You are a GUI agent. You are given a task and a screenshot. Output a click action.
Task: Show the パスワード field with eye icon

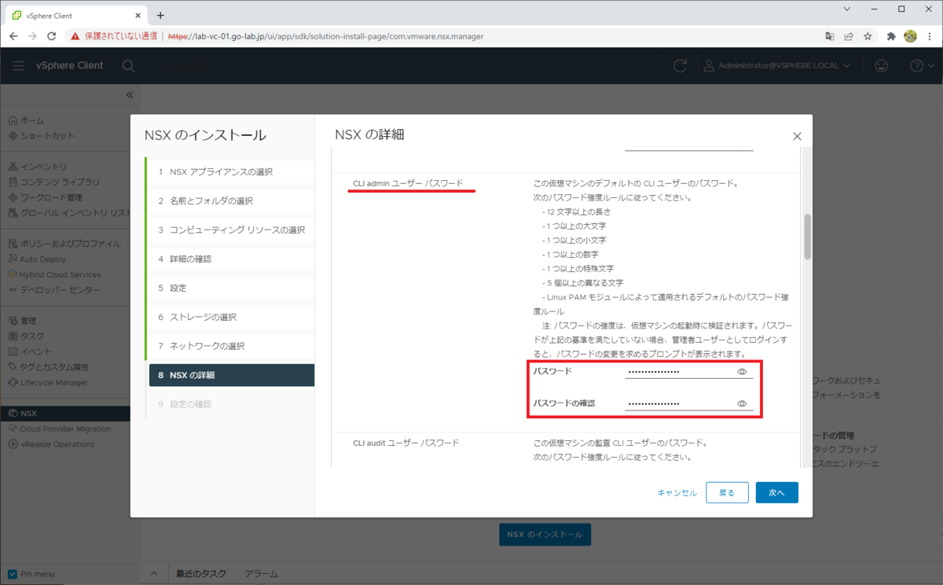point(743,371)
